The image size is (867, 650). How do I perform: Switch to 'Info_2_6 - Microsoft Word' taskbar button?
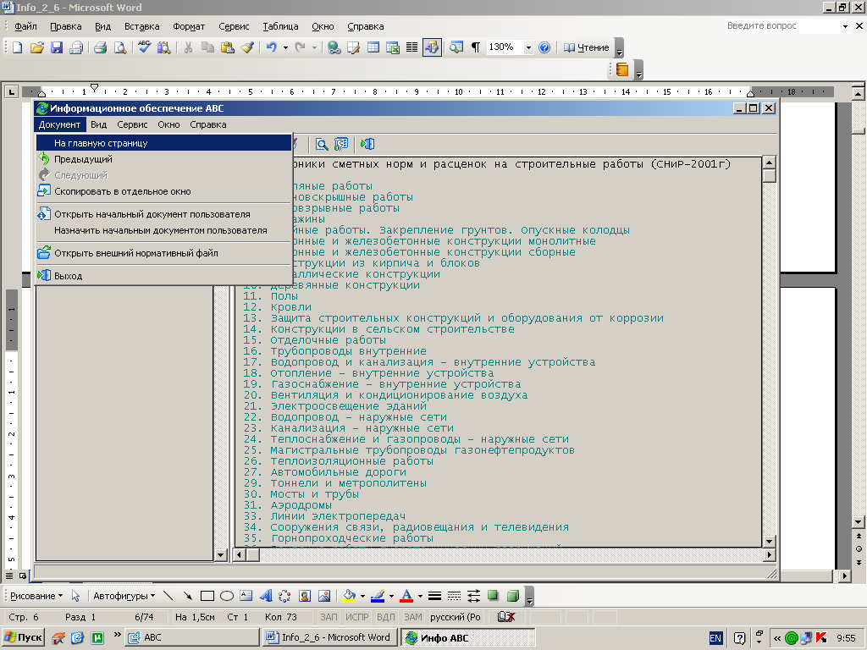331,637
